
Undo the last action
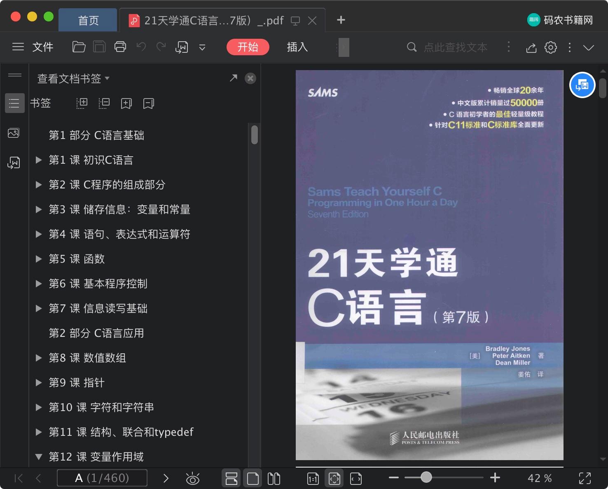tap(141, 47)
